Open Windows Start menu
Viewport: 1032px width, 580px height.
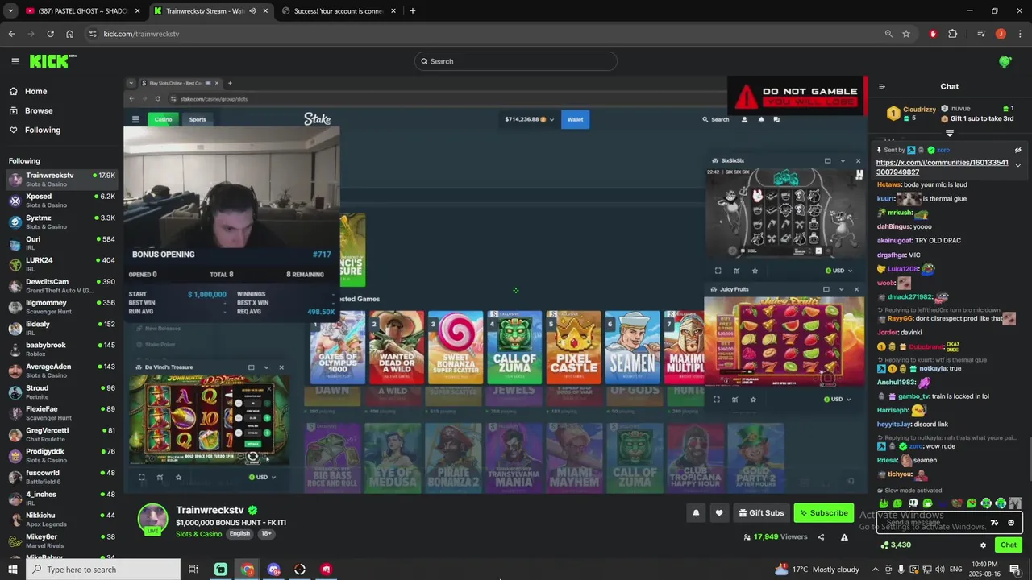pyautogui.click(x=12, y=570)
